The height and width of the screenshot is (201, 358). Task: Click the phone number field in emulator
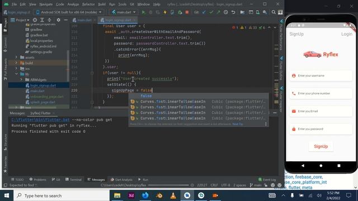(x=321, y=93)
